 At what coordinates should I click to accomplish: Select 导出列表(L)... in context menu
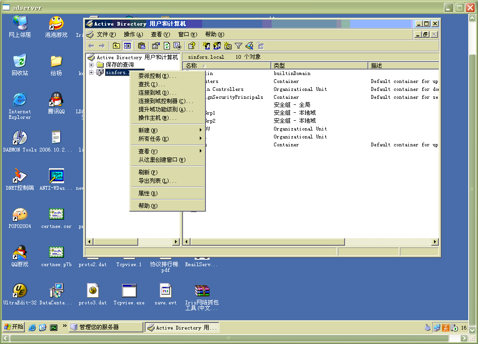coord(157,181)
